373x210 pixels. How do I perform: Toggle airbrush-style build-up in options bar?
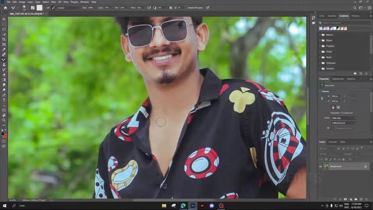pos(149,8)
